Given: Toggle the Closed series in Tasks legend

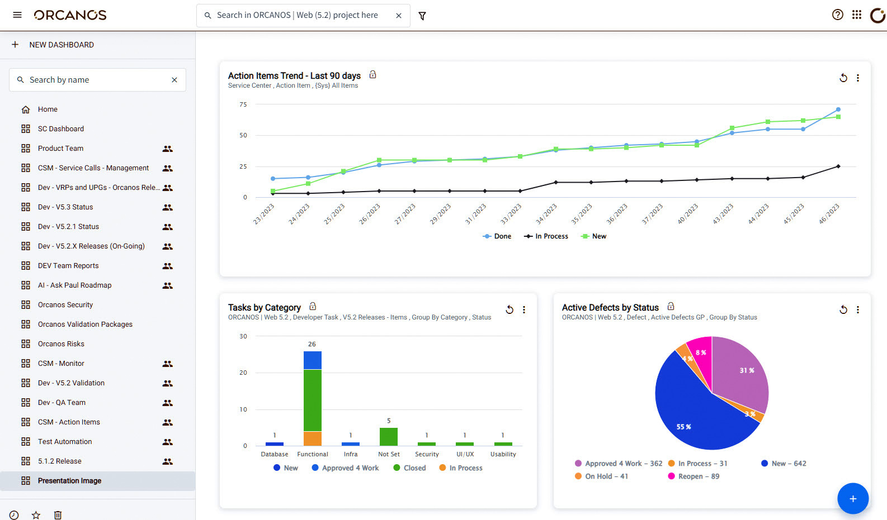Looking at the screenshot, I should 409,468.
